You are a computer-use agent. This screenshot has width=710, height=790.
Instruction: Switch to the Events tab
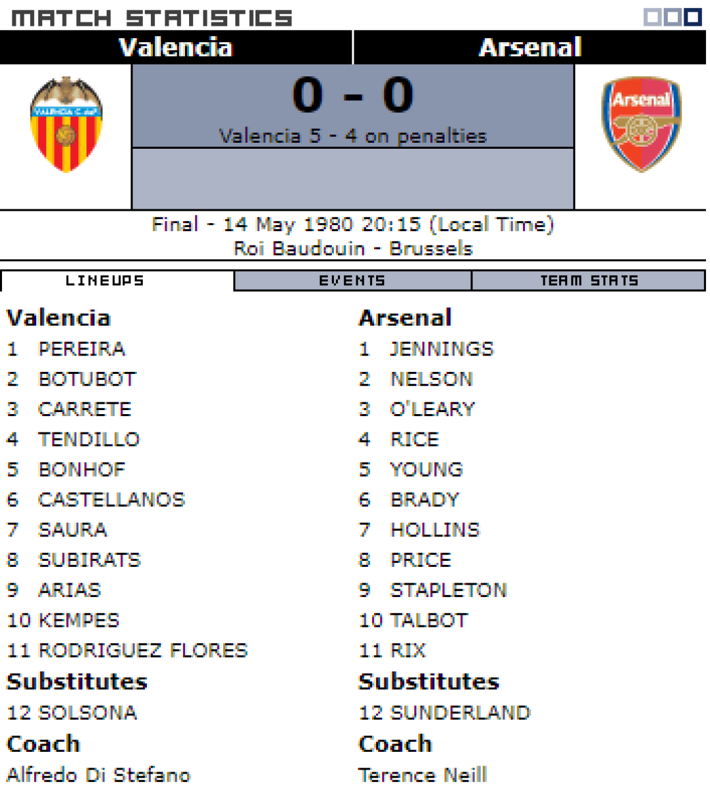point(352,281)
